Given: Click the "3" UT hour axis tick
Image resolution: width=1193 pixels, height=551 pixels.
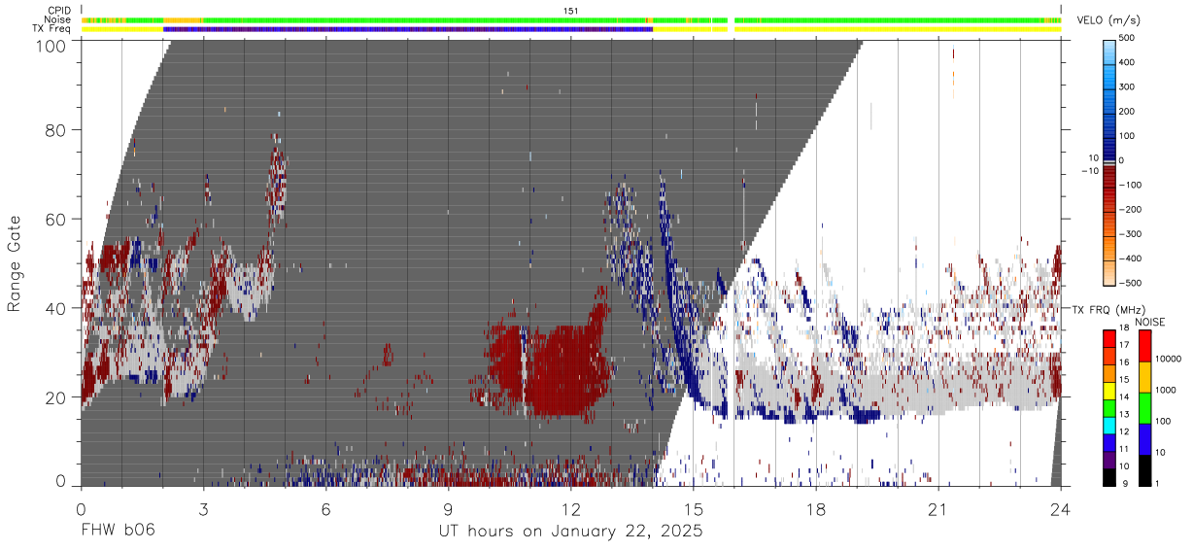Looking at the screenshot, I should (203, 509).
